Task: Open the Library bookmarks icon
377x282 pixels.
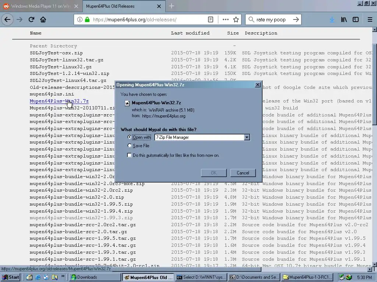Action: coord(344,19)
